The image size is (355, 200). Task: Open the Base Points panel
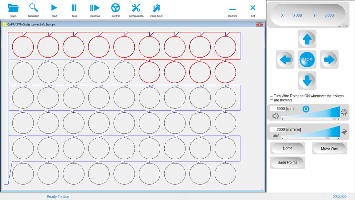pyautogui.click(x=287, y=163)
